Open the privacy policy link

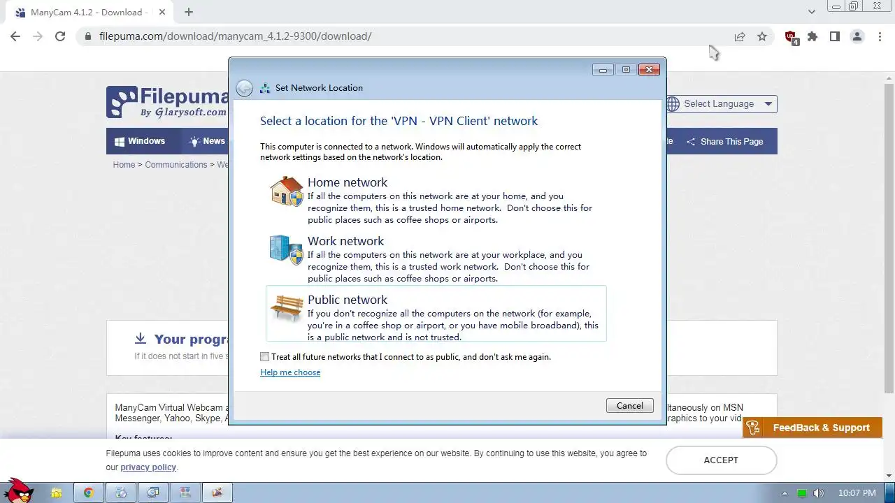[x=148, y=467]
